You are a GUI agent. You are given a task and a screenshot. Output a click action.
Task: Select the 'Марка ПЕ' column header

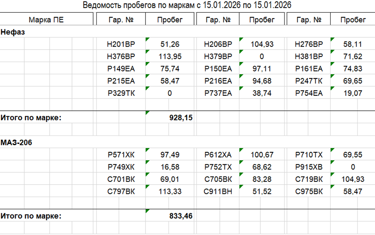[x=46, y=20]
